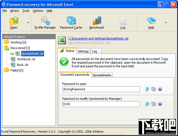Switch to the Status tab
178x136 pixels.
click(67, 51)
